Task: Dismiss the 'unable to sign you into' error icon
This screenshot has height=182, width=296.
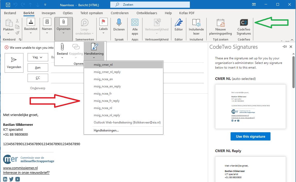Action: click(7, 47)
